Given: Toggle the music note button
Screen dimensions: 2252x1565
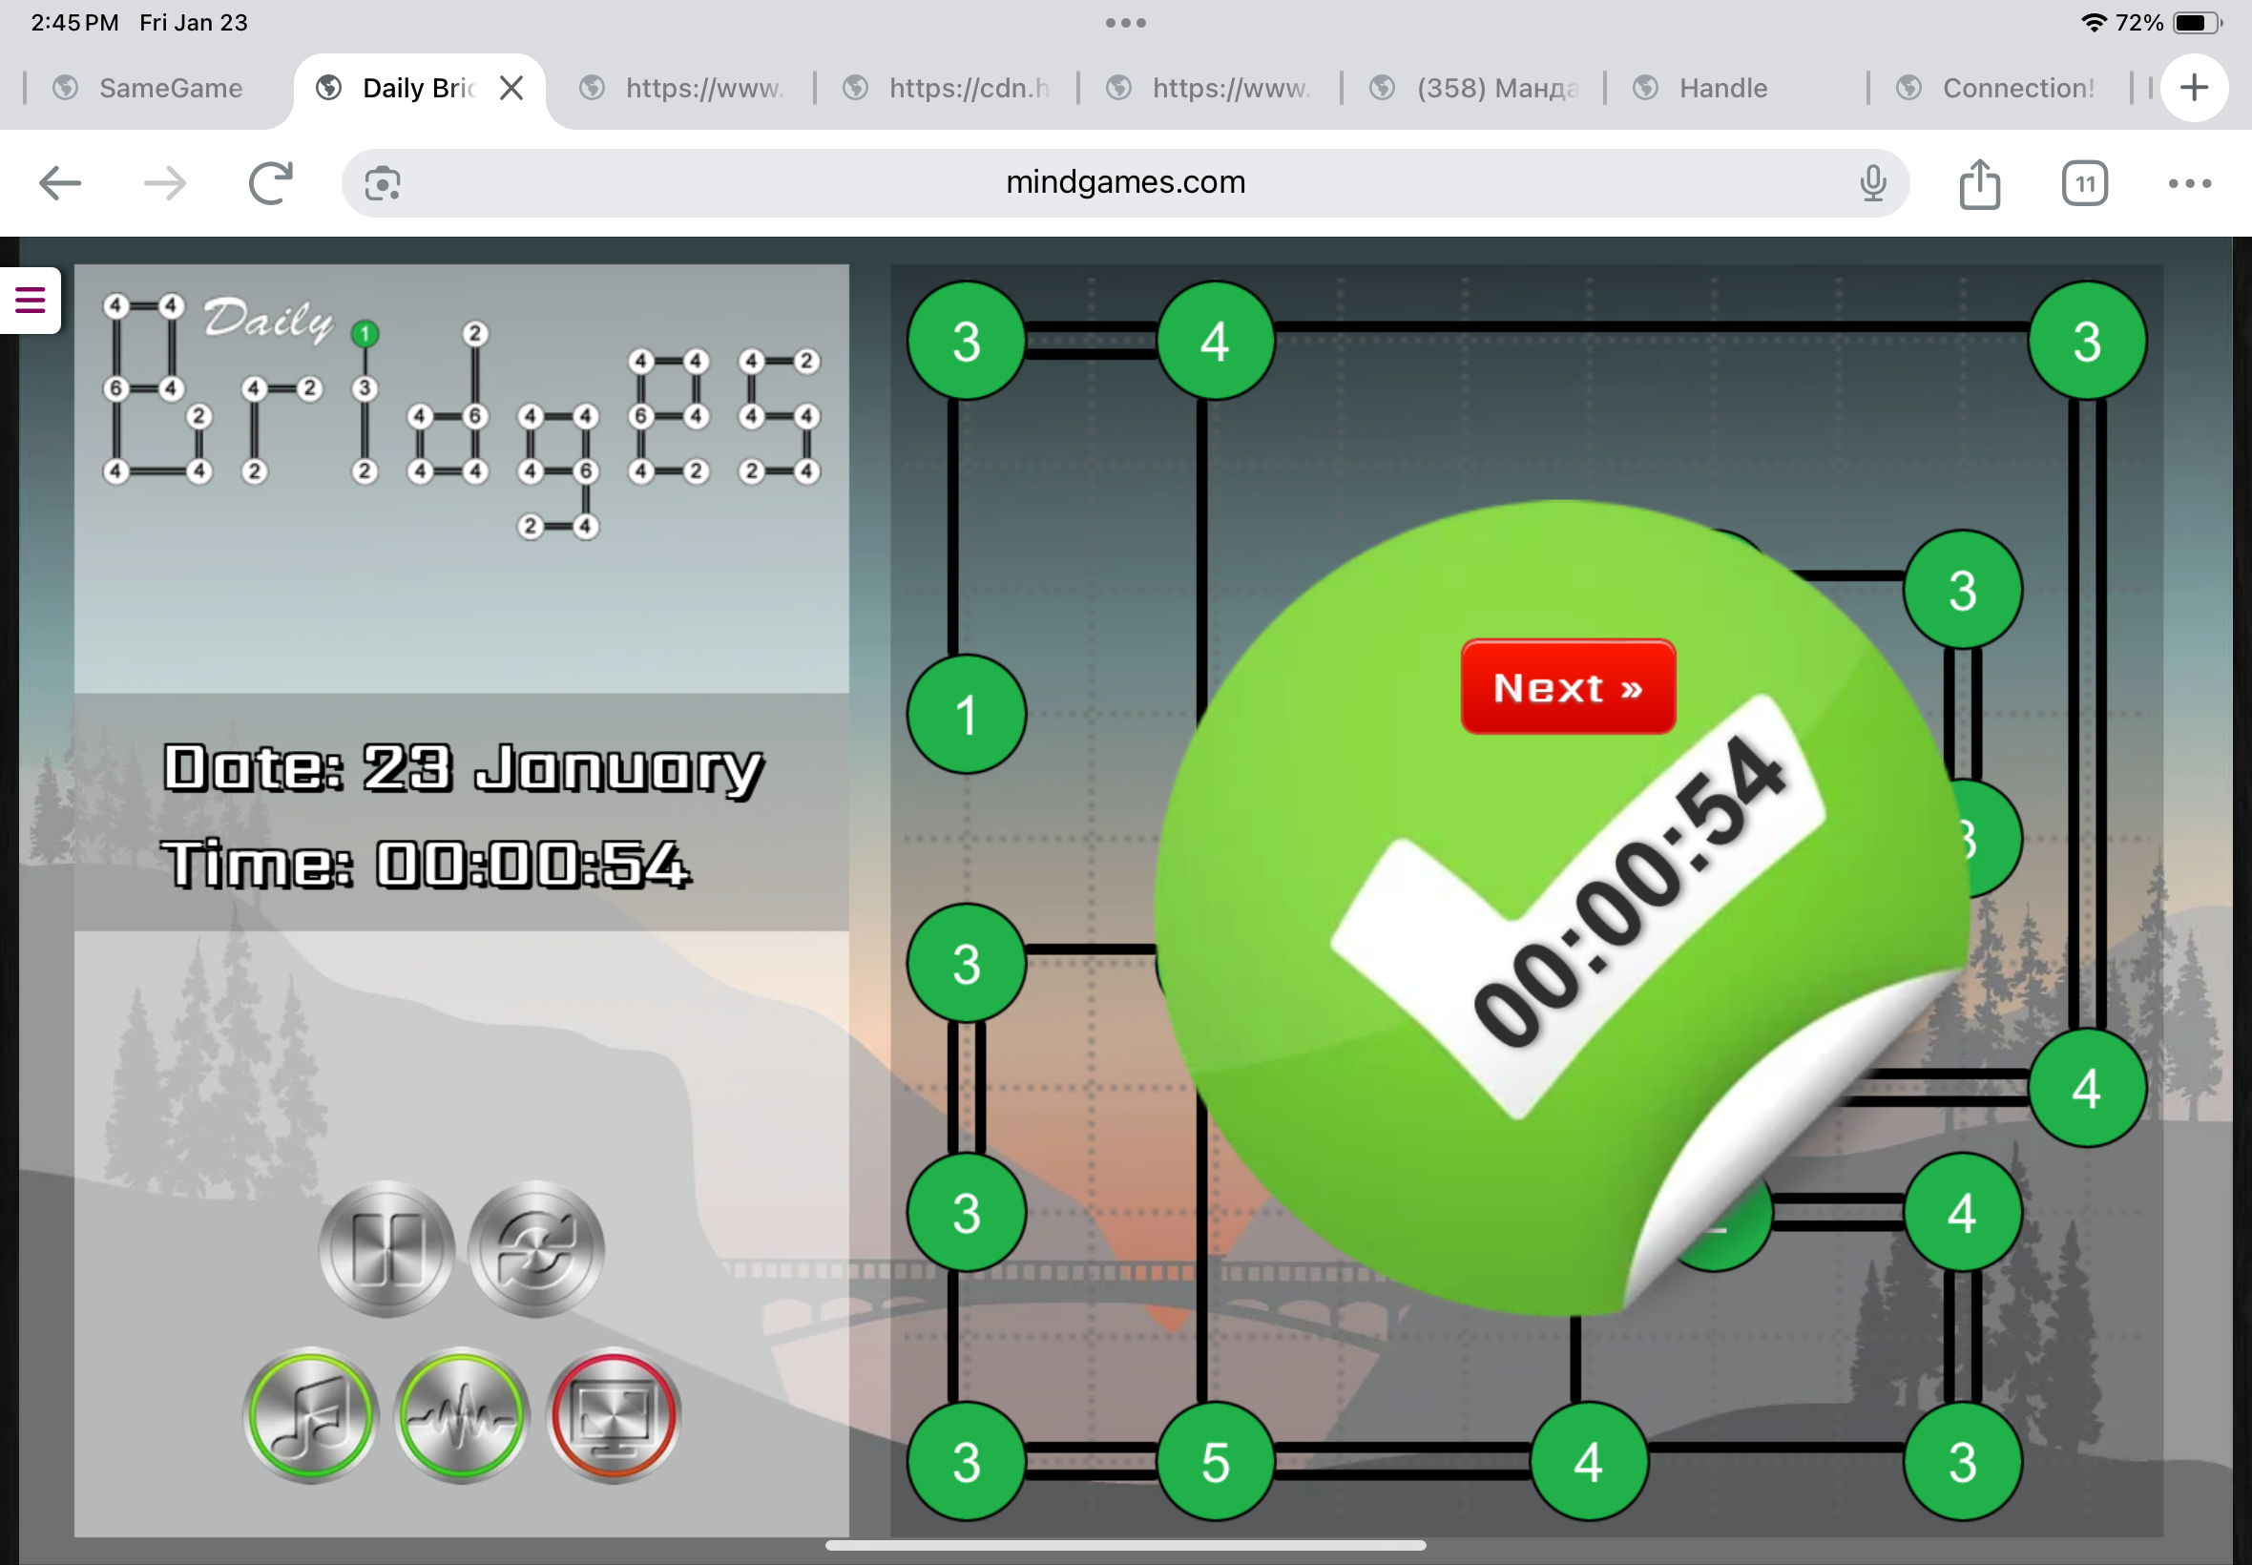Looking at the screenshot, I should (x=311, y=1415).
